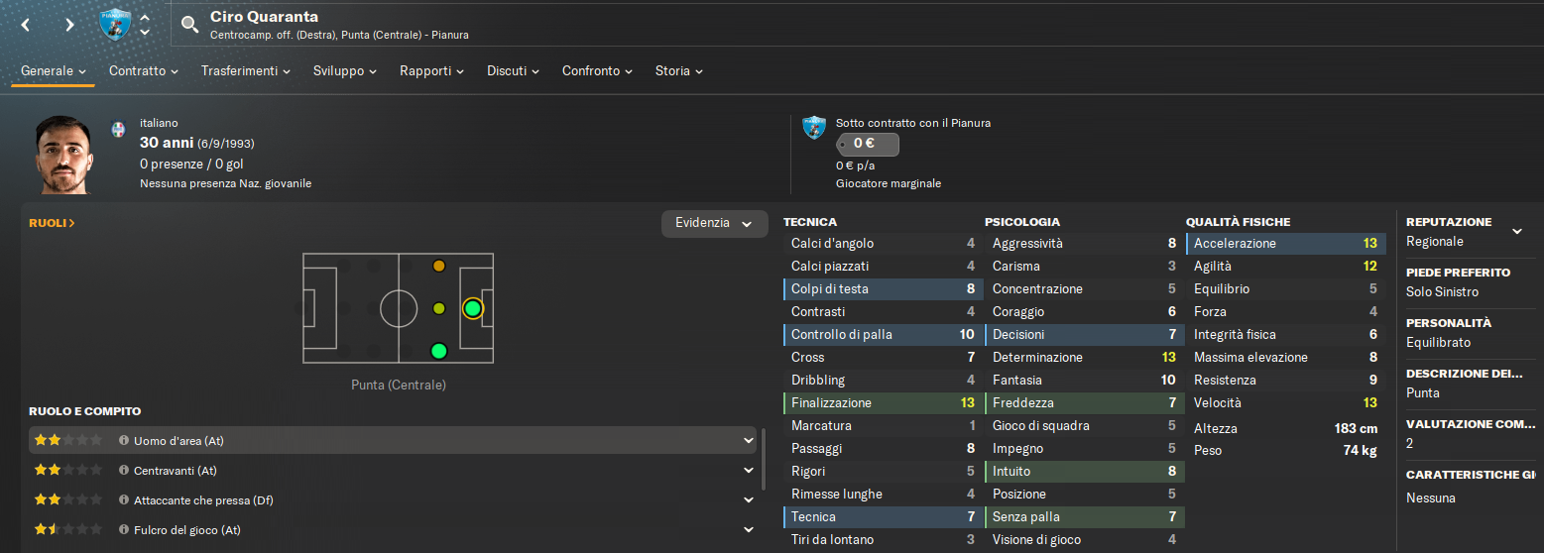Open the RUOLI link
Image resolution: width=1544 pixels, height=553 pixels.
click(x=53, y=223)
